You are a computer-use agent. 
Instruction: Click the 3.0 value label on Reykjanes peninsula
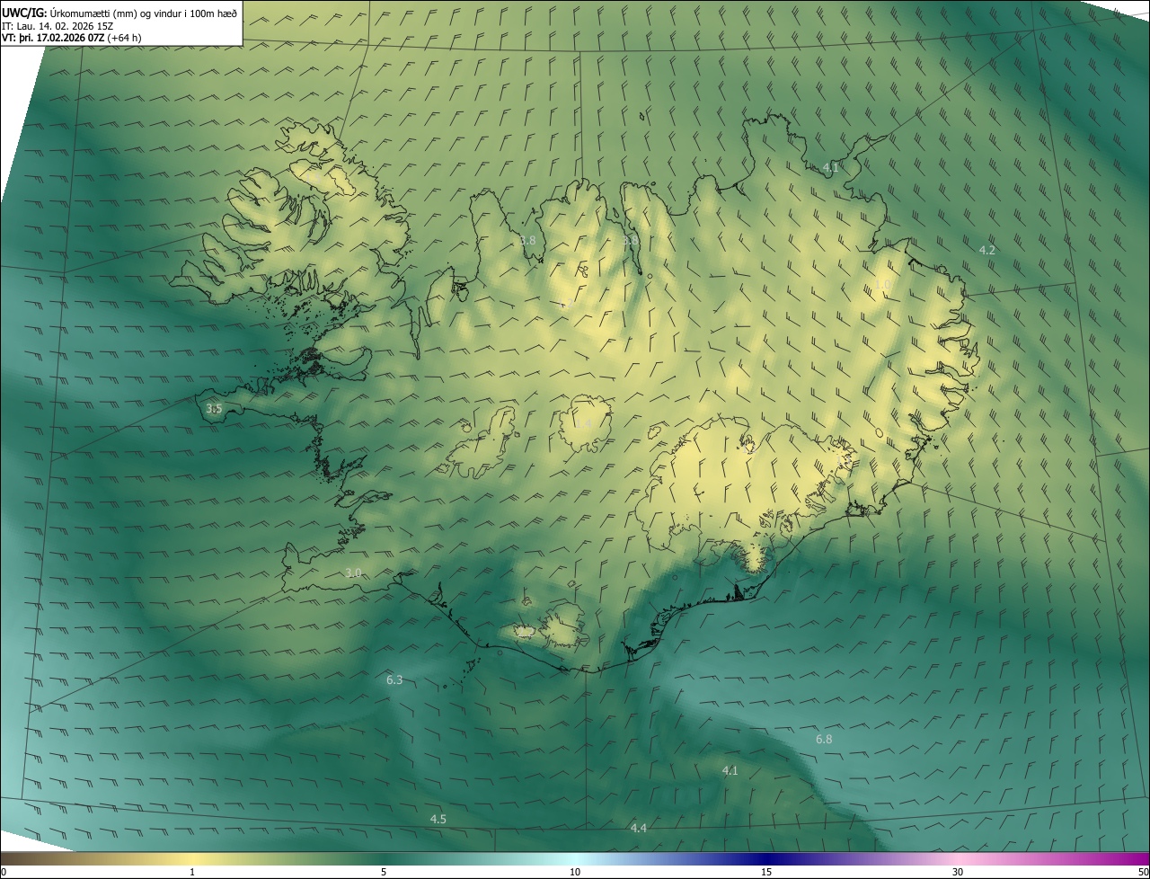[x=353, y=573]
